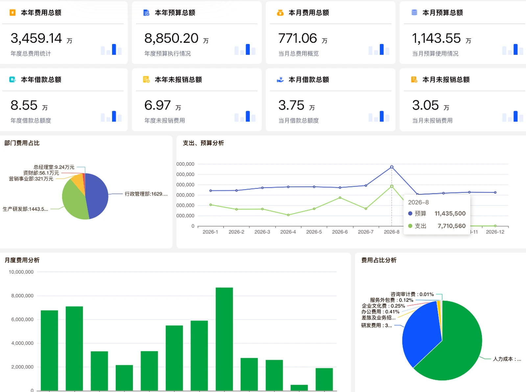
Task: Click the 资财部:56.1万元 label
Action: (41, 173)
